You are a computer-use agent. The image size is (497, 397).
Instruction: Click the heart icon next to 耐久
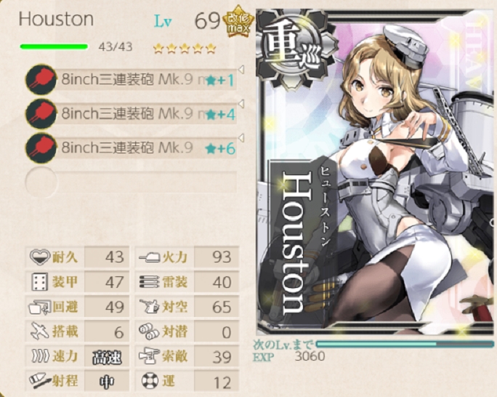(x=40, y=257)
